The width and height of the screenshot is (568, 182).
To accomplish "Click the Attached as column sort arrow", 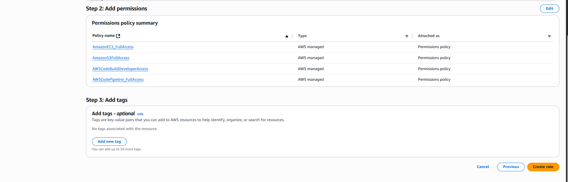I will click(x=549, y=36).
